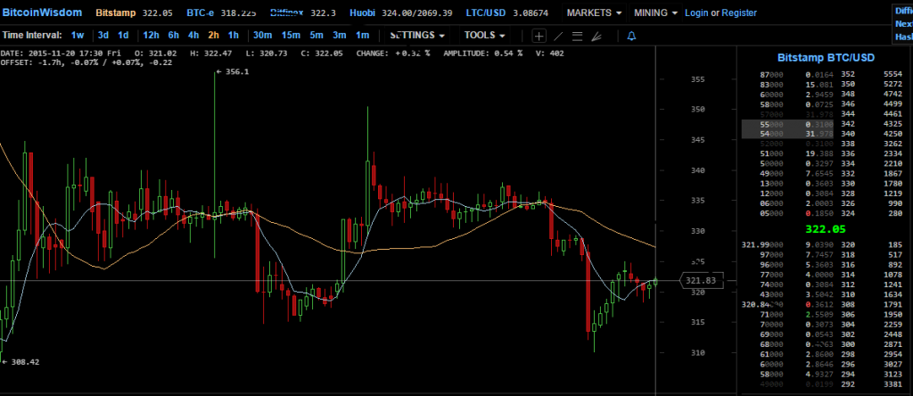Select the crosshair cursor tool
The image size is (913, 396).
539,36
